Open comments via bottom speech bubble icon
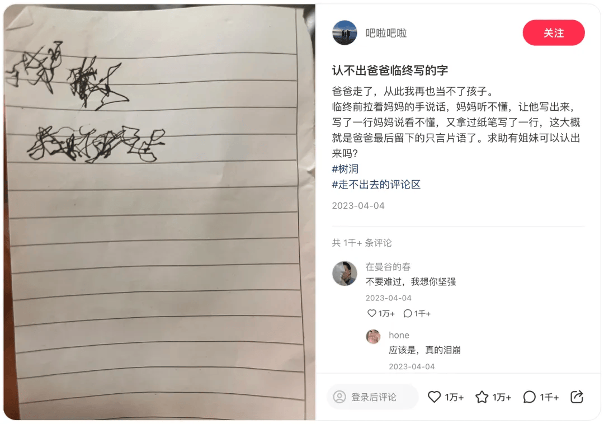This screenshot has height=424, width=604. point(529,397)
